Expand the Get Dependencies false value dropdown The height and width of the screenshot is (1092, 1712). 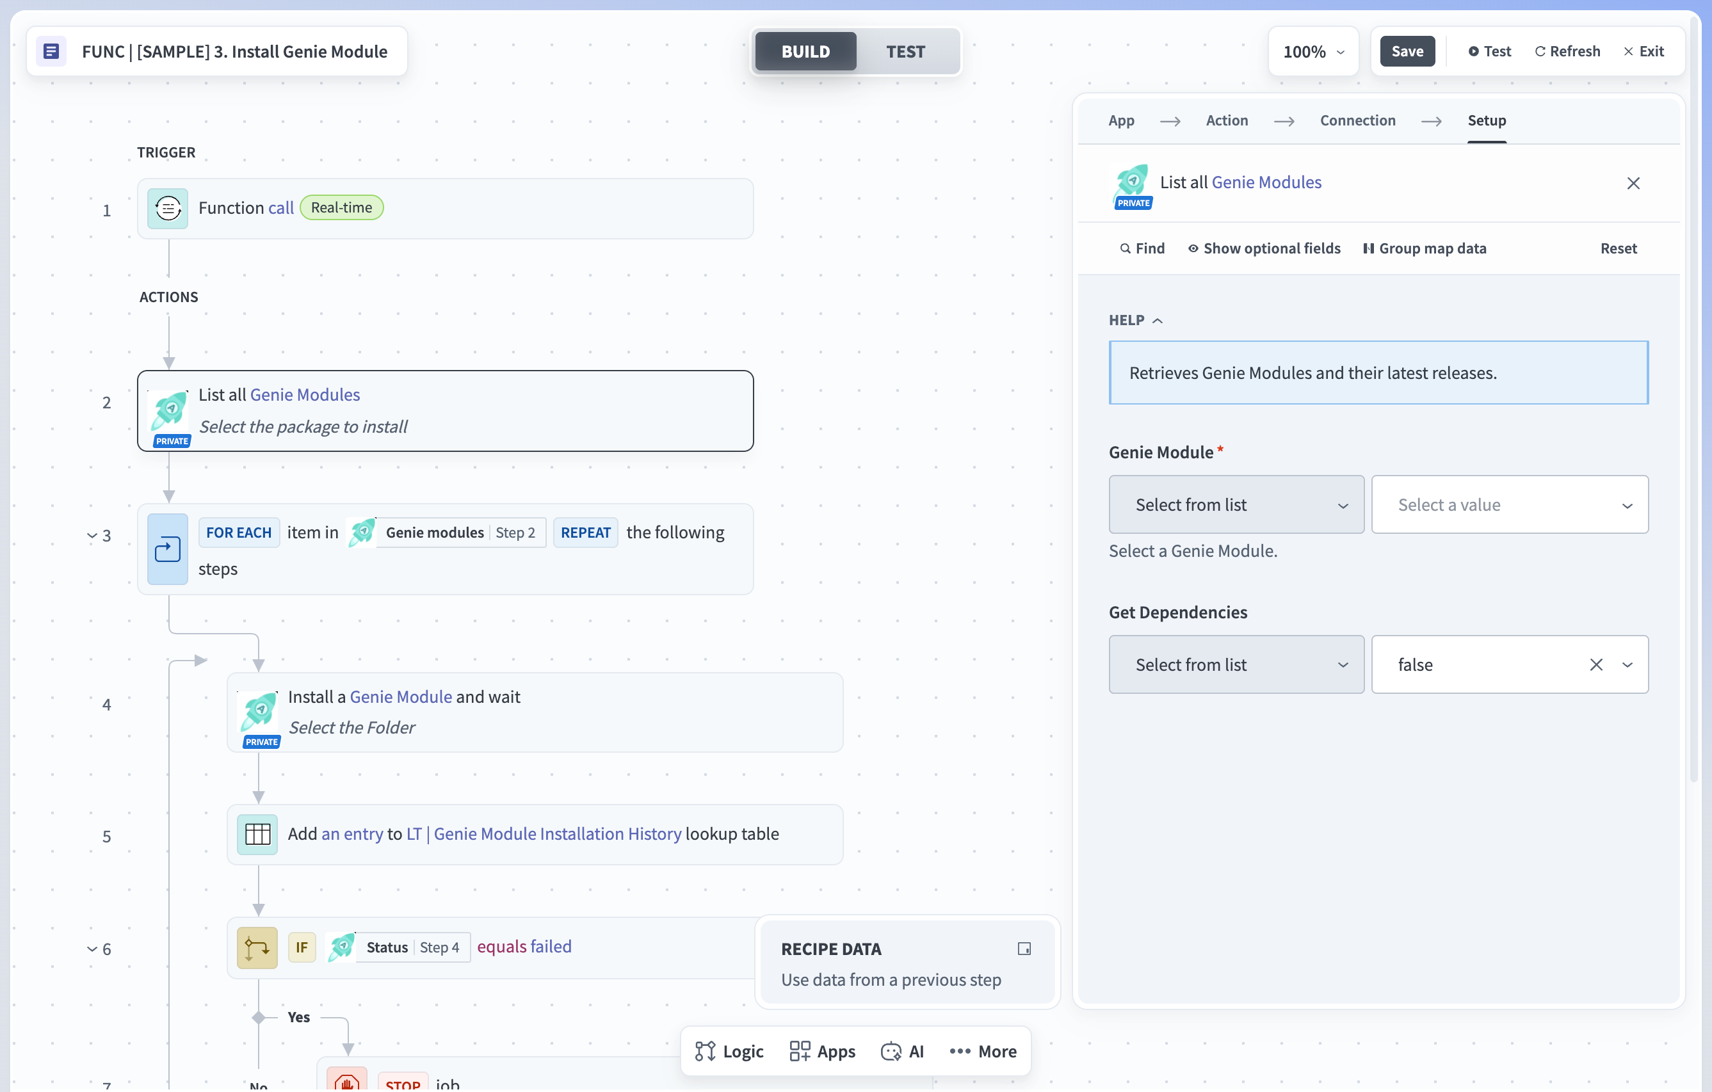pos(1627,664)
